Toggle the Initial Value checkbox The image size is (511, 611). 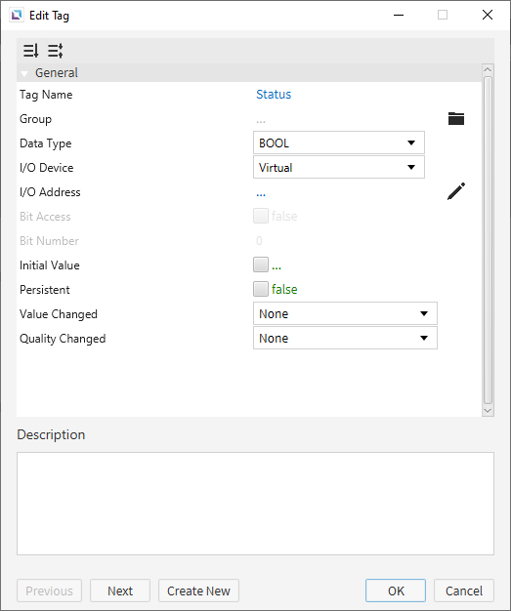(x=261, y=265)
